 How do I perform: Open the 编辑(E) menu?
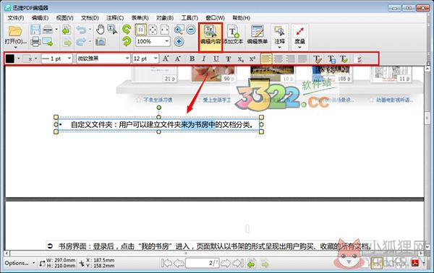click(x=40, y=18)
